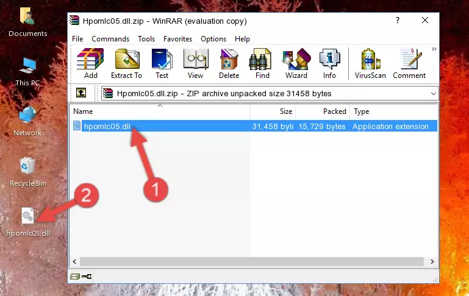Click the key password icon in the status bar
Image resolution: width=469 pixels, height=296 pixels.
coord(87,277)
